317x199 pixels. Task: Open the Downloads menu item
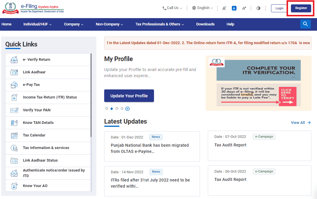click(205, 24)
